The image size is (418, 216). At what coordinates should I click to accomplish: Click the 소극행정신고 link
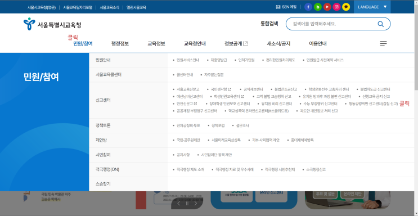(x=316, y=170)
